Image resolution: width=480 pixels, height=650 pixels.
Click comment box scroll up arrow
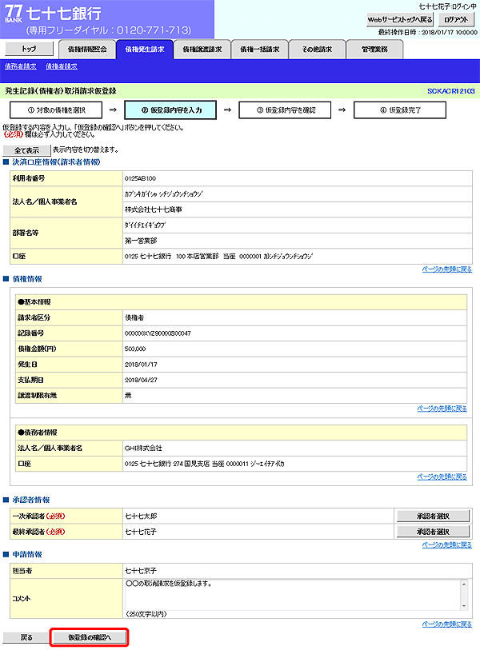(x=464, y=584)
